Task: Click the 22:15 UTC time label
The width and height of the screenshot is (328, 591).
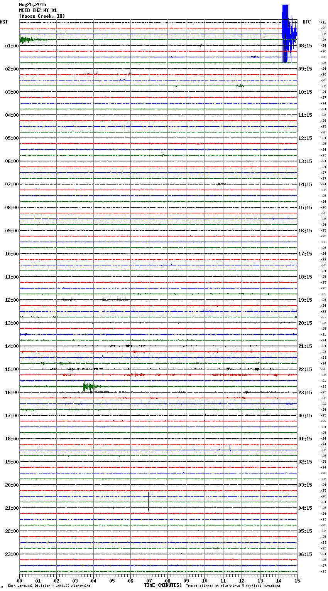Action: pos(305,369)
